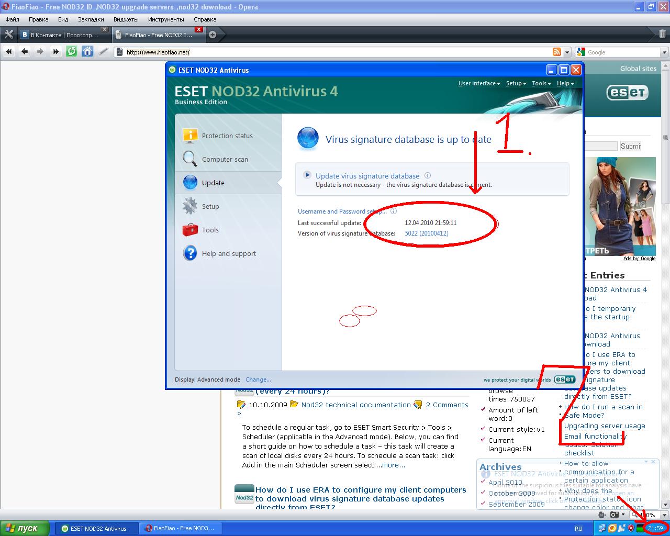Screen dimensions: 670x536
Task: Open the Закладки menu
Action: pos(91,19)
